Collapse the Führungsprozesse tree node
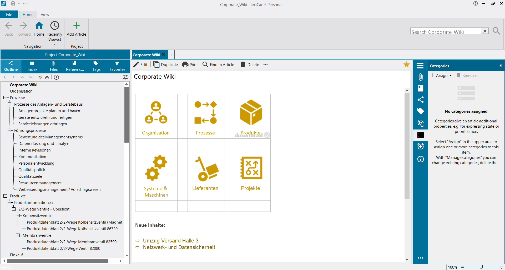Screen dimensions: 505x270 tap(9, 131)
